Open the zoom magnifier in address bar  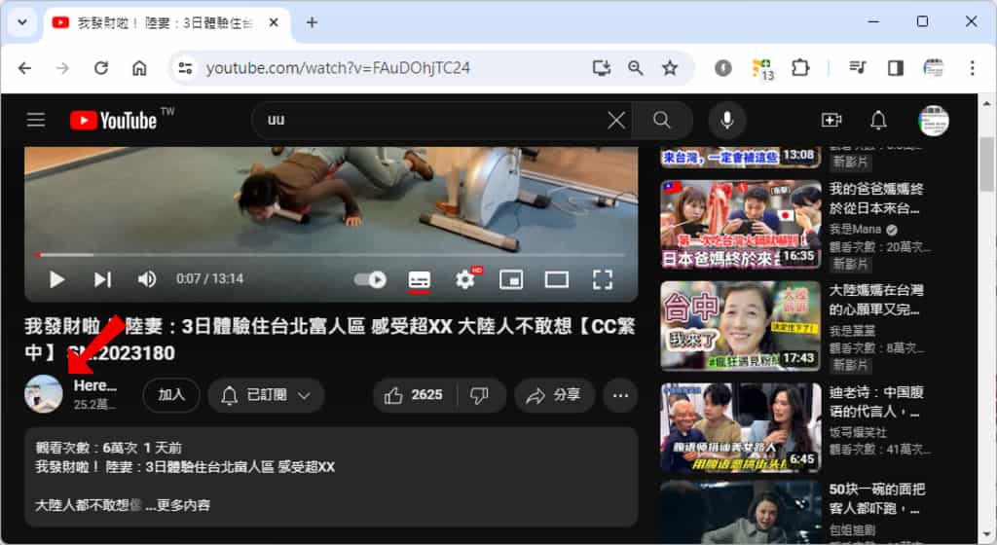635,68
